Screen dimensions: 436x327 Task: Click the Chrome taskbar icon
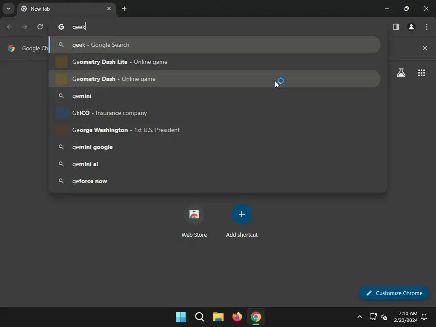256,317
